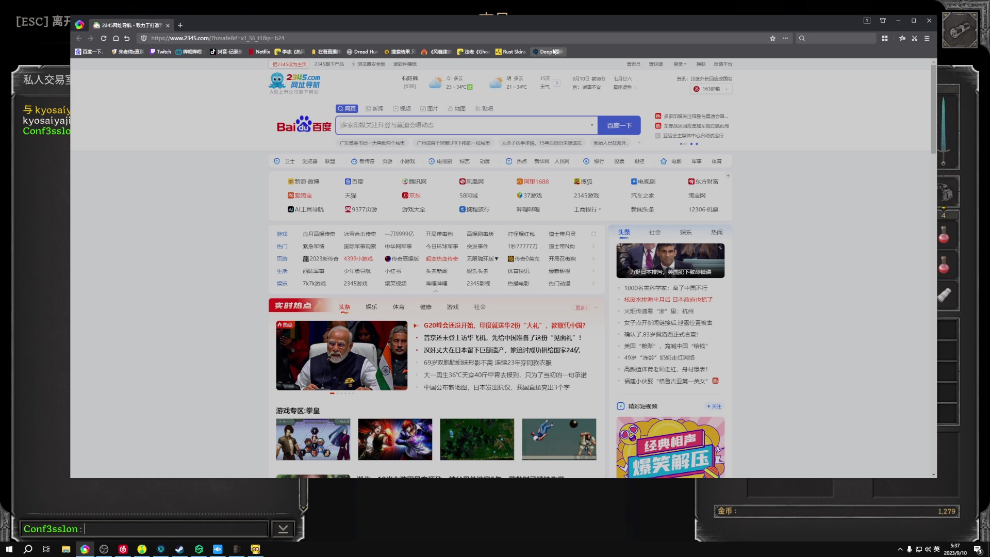Open headline 核废水排海半月后 日本政府也慌了
990x557 pixels.
point(668,300)
